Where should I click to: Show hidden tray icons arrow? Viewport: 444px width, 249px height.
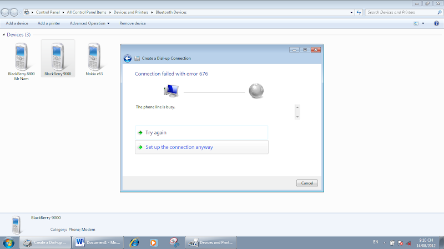[385, 243]
